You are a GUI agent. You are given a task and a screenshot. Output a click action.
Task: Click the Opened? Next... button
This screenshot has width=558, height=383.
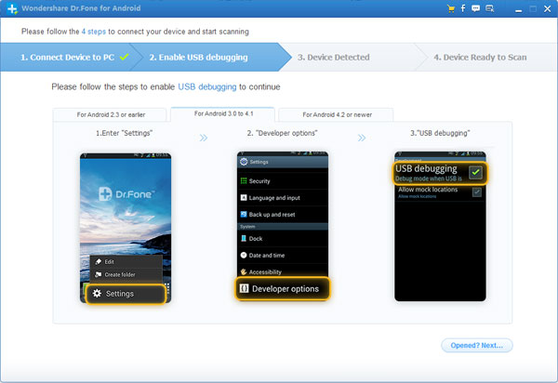(475, 345)
